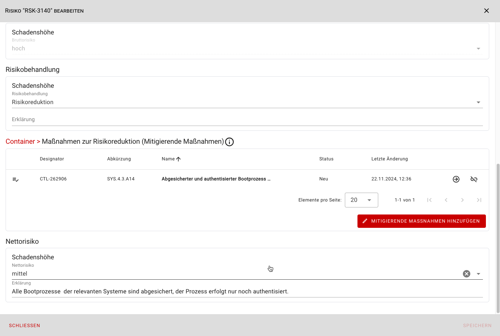Viewport: 500px width, 336px height.
Task: Expand the Nettorisiko Schadenshöhe dropdown
Action: (478, 274)
